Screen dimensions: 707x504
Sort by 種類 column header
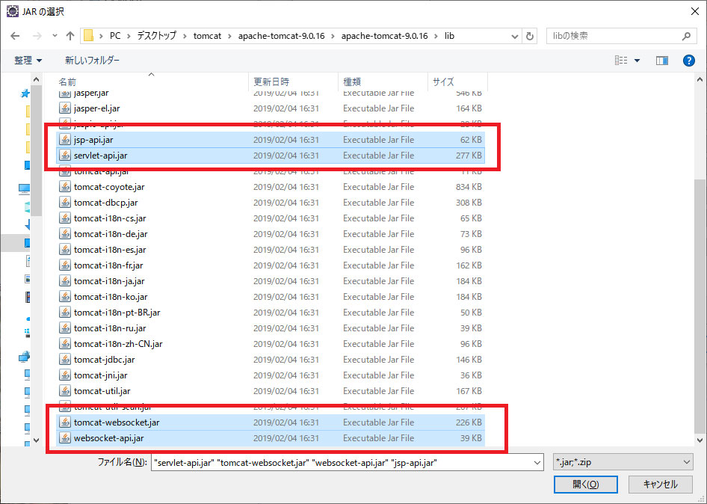(383, 82)
